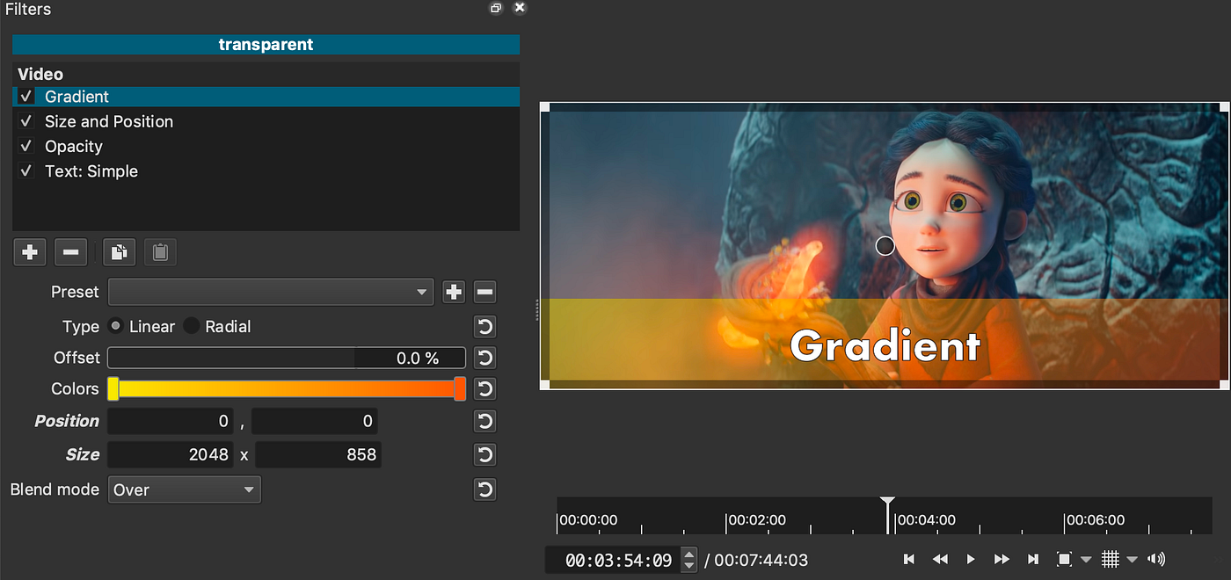Expand the grid options dropdown arrow
Screen dimensions: 1231x580
pos(1132,560)
